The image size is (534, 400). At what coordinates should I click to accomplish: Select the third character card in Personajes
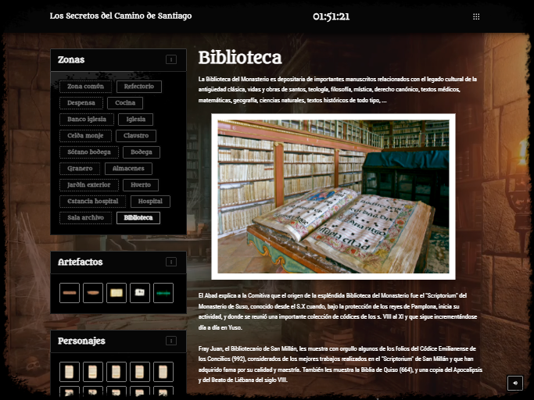tap(116, 372)
